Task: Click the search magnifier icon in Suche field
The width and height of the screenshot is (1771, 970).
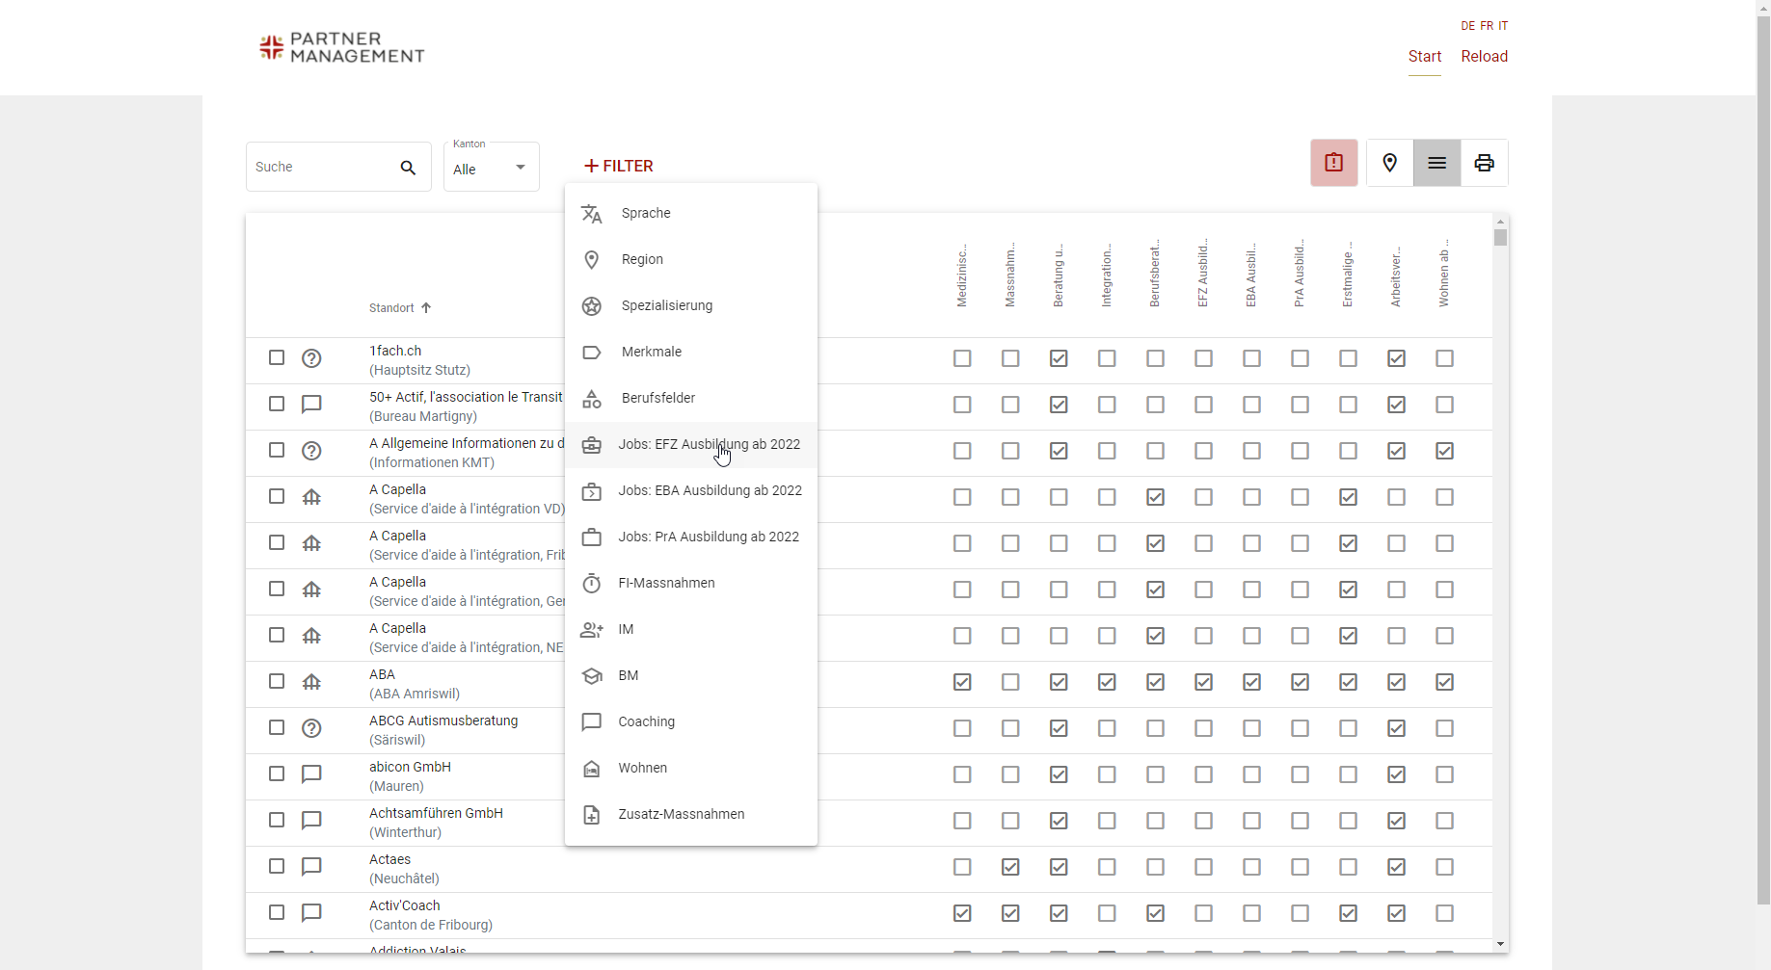Action: [x=408, y=167]
